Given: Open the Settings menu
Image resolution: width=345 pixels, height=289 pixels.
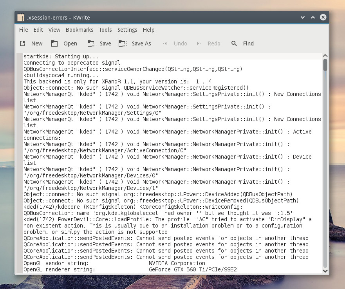Looking at the screenshot, I should point(127,30).
